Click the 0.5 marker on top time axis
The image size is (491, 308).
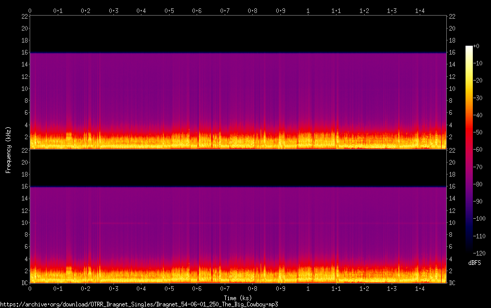tap(169, 10)
